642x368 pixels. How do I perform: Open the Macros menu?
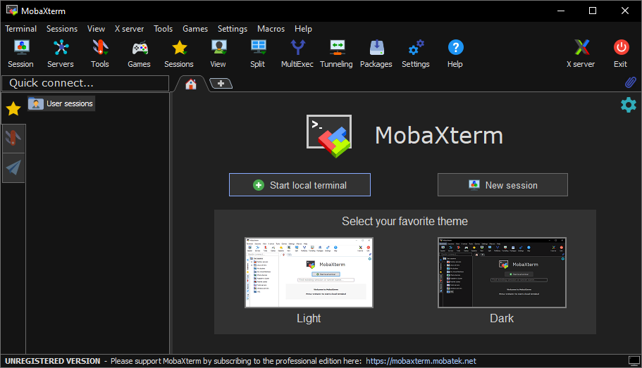pos(271,29)
